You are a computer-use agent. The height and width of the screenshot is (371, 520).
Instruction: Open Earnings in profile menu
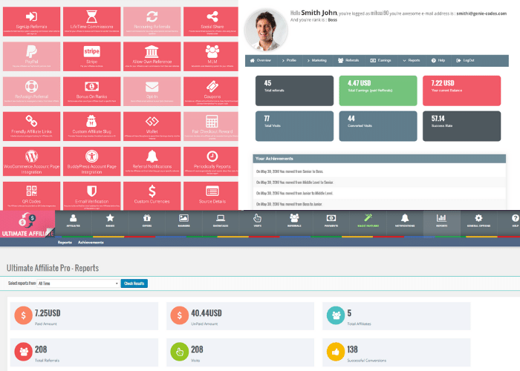(380, 61)
